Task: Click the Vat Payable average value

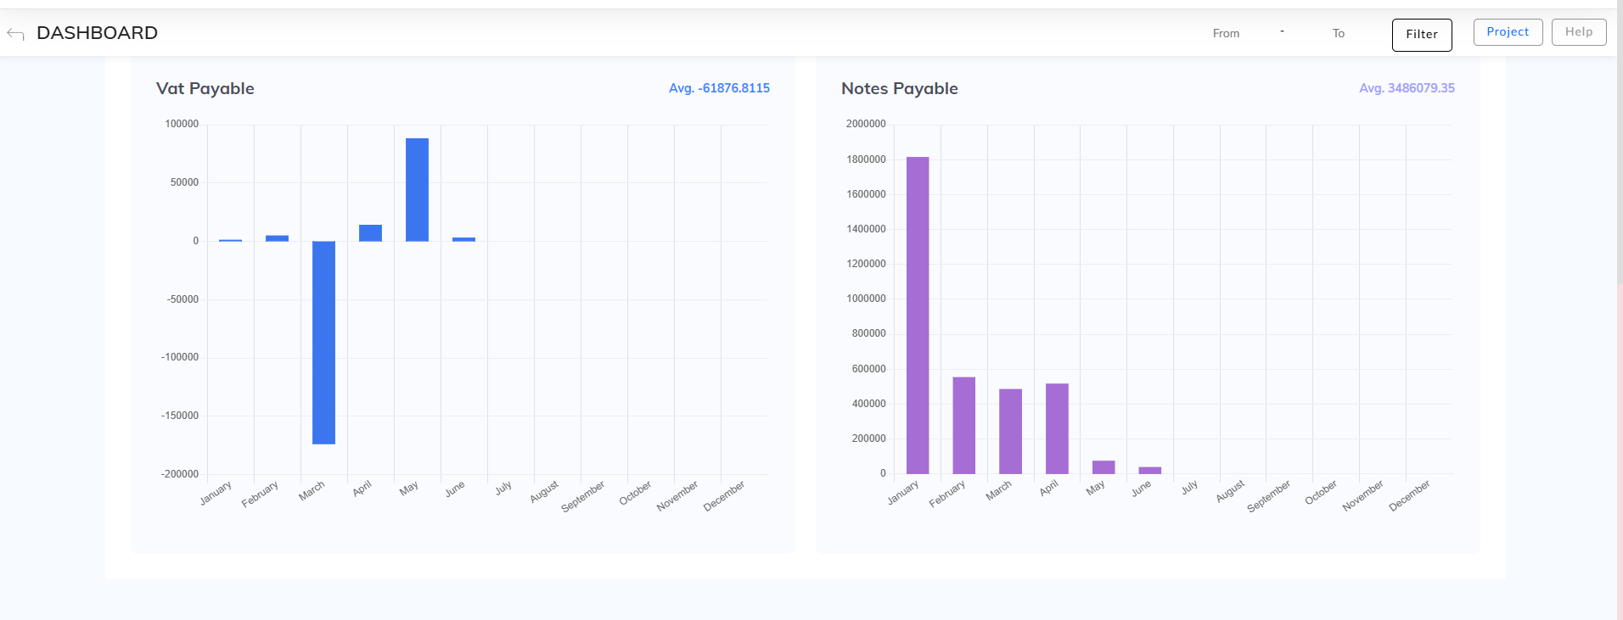Action: [x=719, y=88]
